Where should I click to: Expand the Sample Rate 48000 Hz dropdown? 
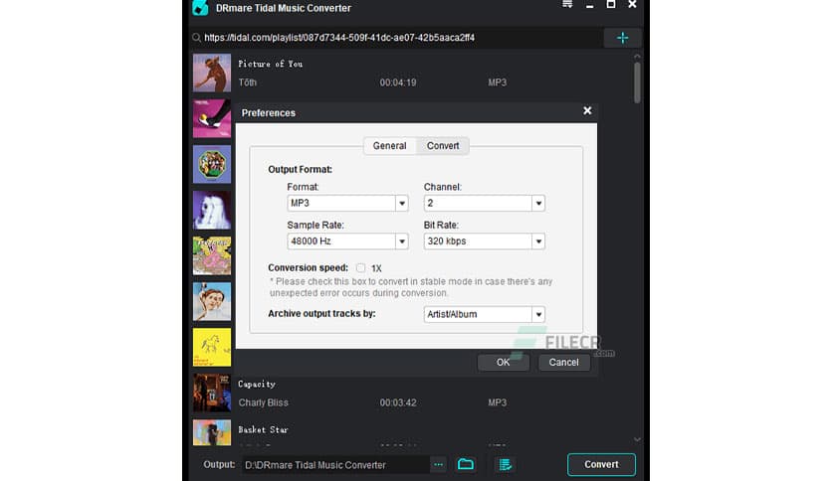click(347, 241)
